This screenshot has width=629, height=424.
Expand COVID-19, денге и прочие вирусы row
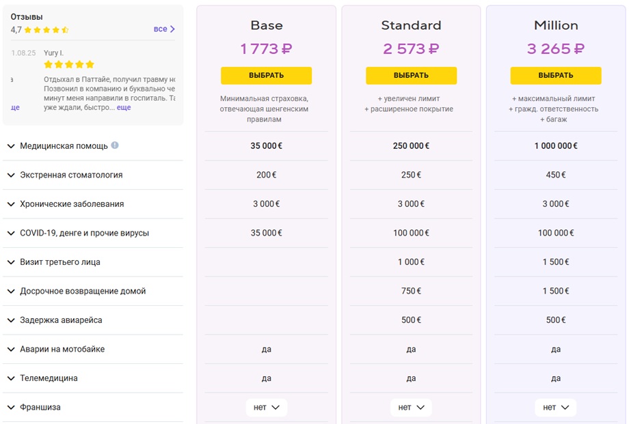point(93,234)
